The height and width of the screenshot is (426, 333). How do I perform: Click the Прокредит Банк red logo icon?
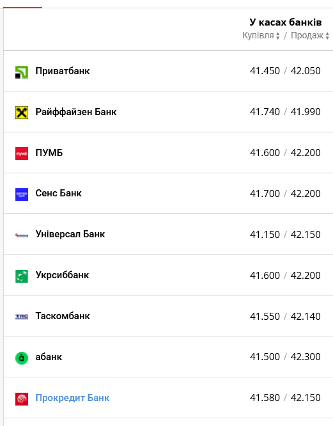[x=22, y=399]
